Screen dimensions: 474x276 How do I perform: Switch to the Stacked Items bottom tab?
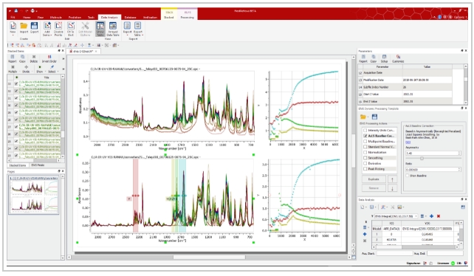click(x=18, y=165)
